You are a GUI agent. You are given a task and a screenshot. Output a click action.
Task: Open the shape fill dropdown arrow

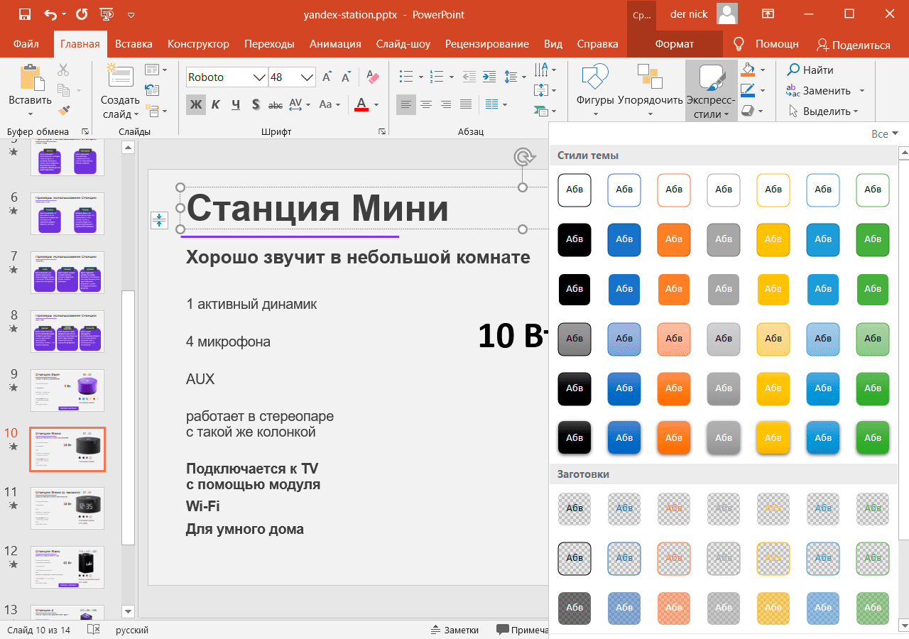pyautogui.click(x=763, y=70)
